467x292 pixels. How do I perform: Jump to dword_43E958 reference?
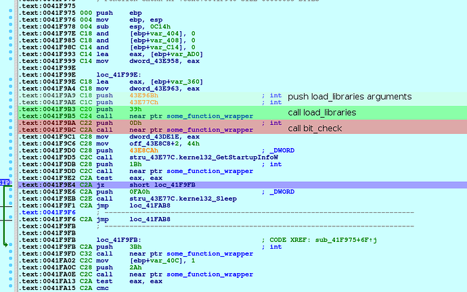tap(154, 61)
